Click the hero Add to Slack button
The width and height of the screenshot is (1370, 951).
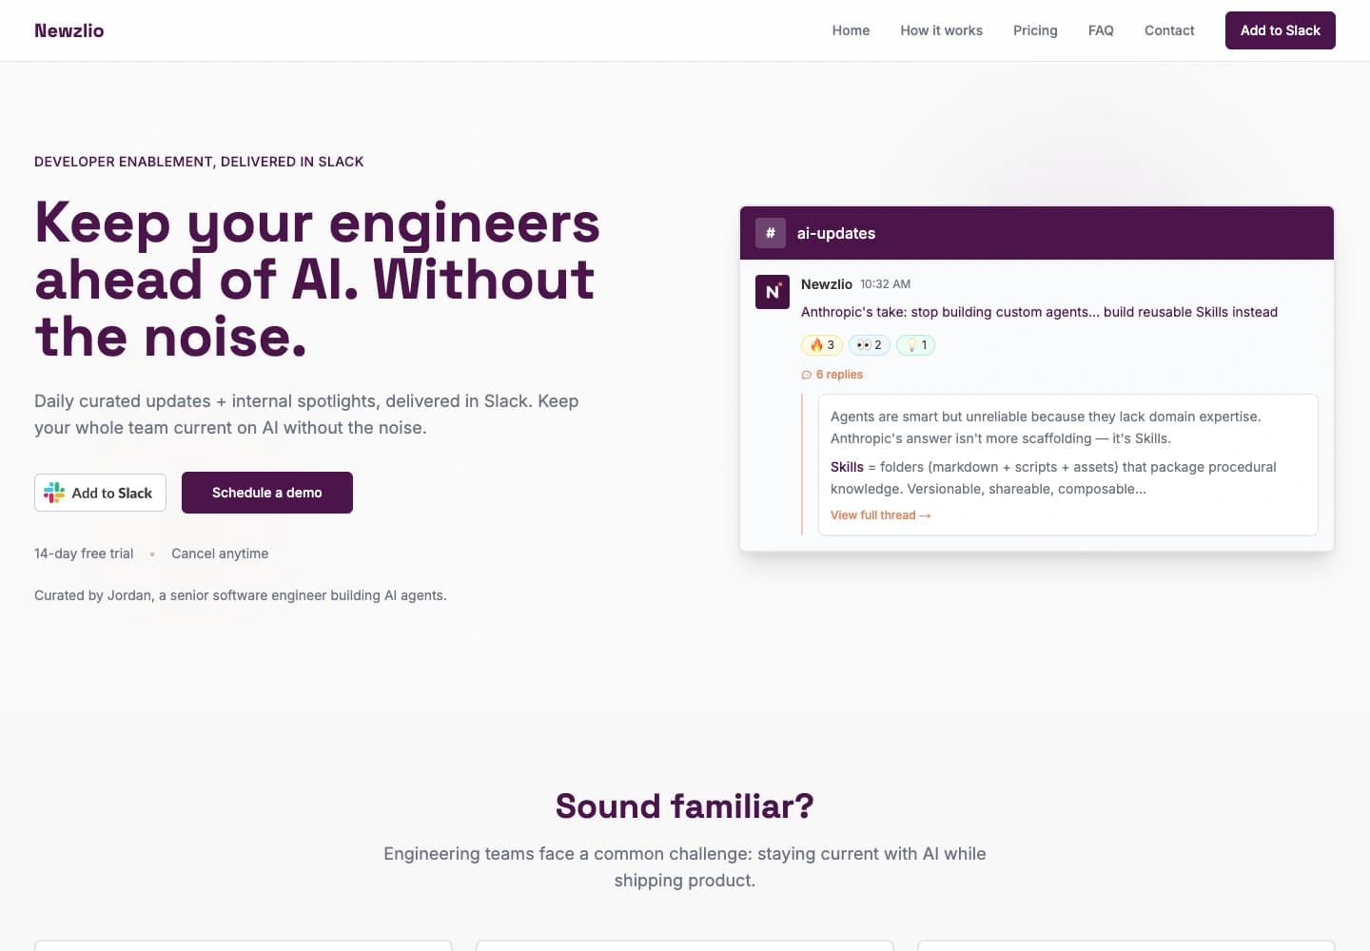[100, 493]
